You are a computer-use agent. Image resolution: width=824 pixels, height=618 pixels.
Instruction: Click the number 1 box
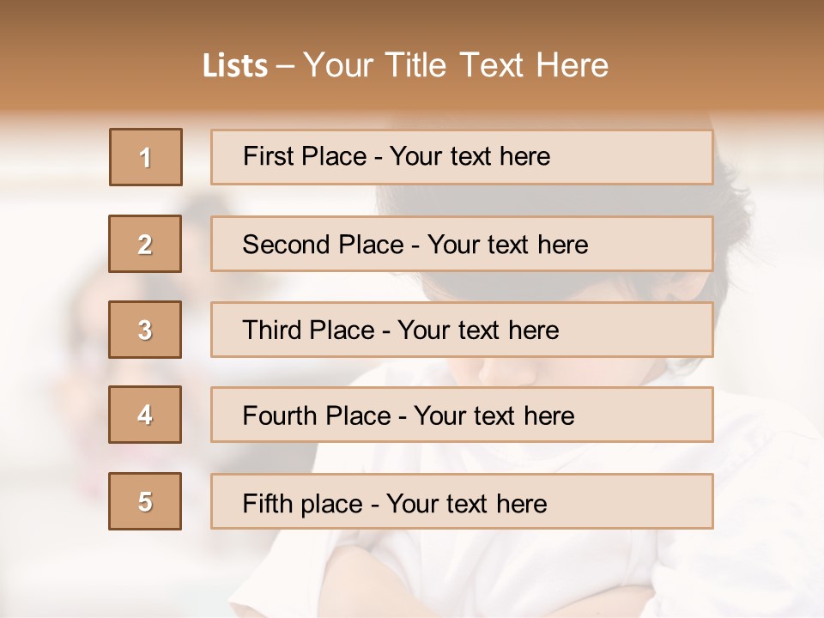point(146,157)
